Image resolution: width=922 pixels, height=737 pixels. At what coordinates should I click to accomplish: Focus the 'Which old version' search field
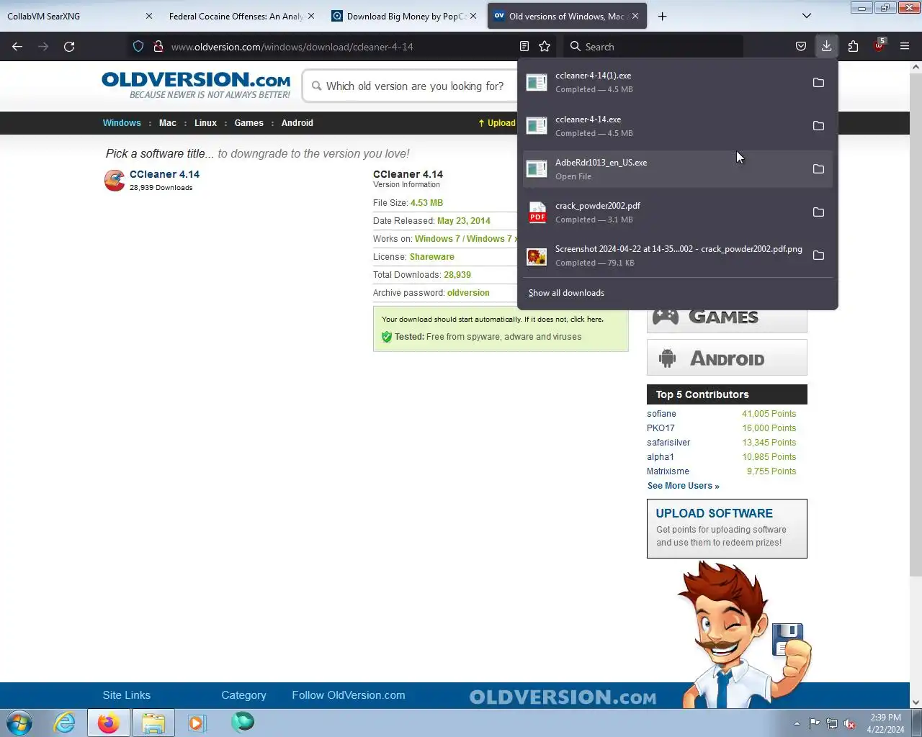(x=414, y=86)
